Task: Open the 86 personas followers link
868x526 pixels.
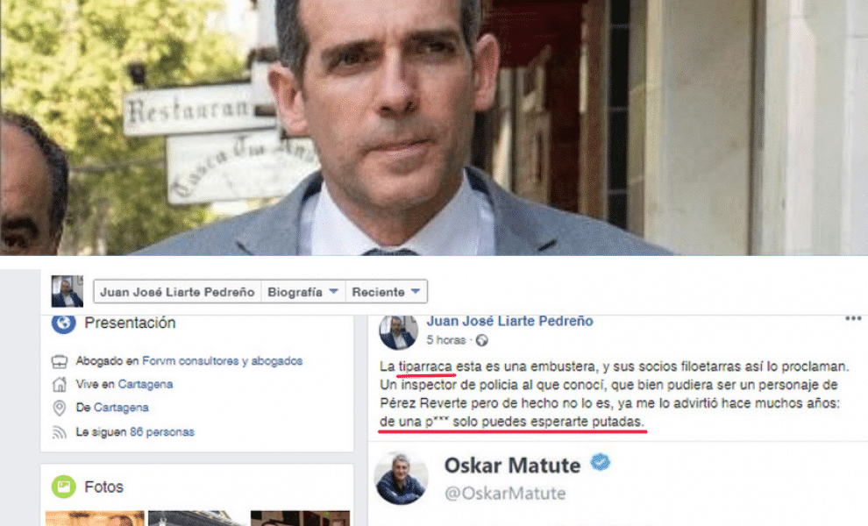Action: (x=161, y=432)
